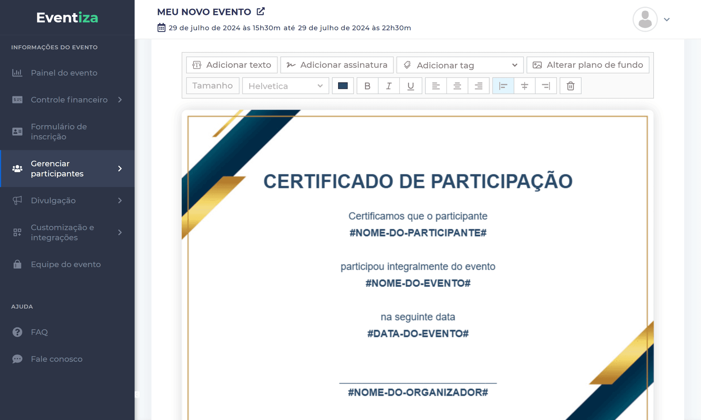Toggle italic formatting
This screenshot has height=420, width=701.
(x=389, y=86)
